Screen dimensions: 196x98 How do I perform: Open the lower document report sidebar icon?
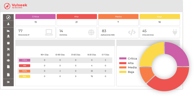tap(8, 74)
